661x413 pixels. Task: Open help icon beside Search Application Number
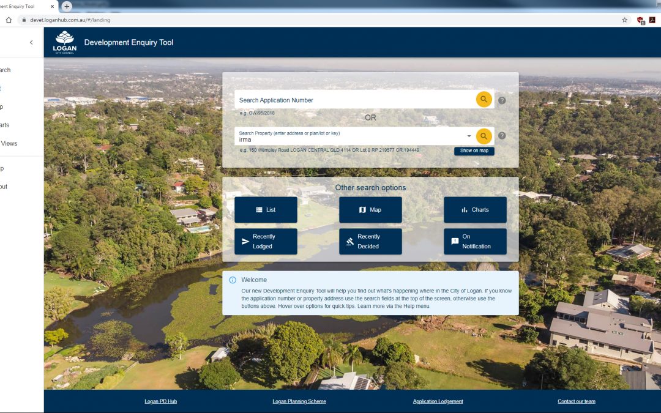coord(502,100)
